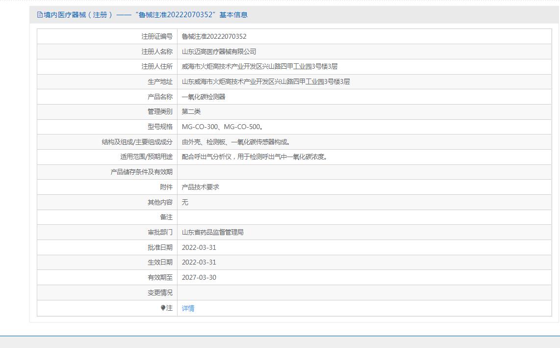Click the 适用范围/预期用途 label

tap(147, 157)
